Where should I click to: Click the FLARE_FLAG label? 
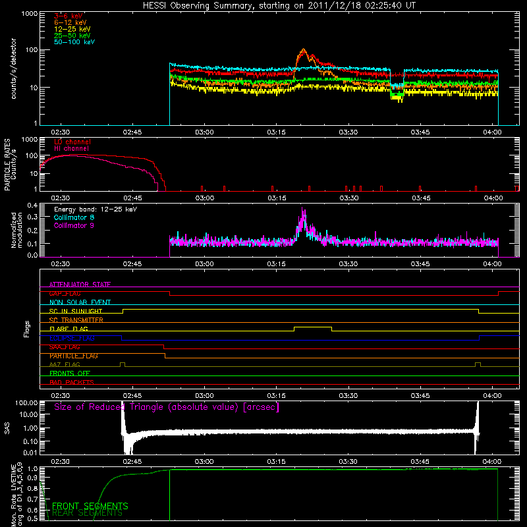click(69, 329)
